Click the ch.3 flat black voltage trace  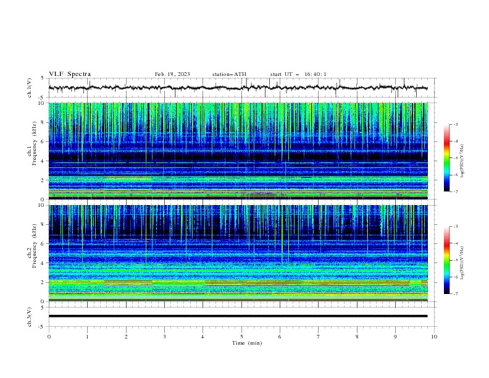pos(238,316)
